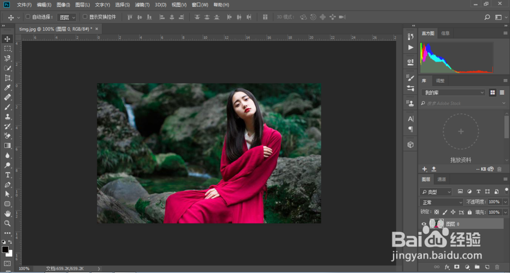
Task: Delete the layer with trash icon
Action: [x=497, y=267]
